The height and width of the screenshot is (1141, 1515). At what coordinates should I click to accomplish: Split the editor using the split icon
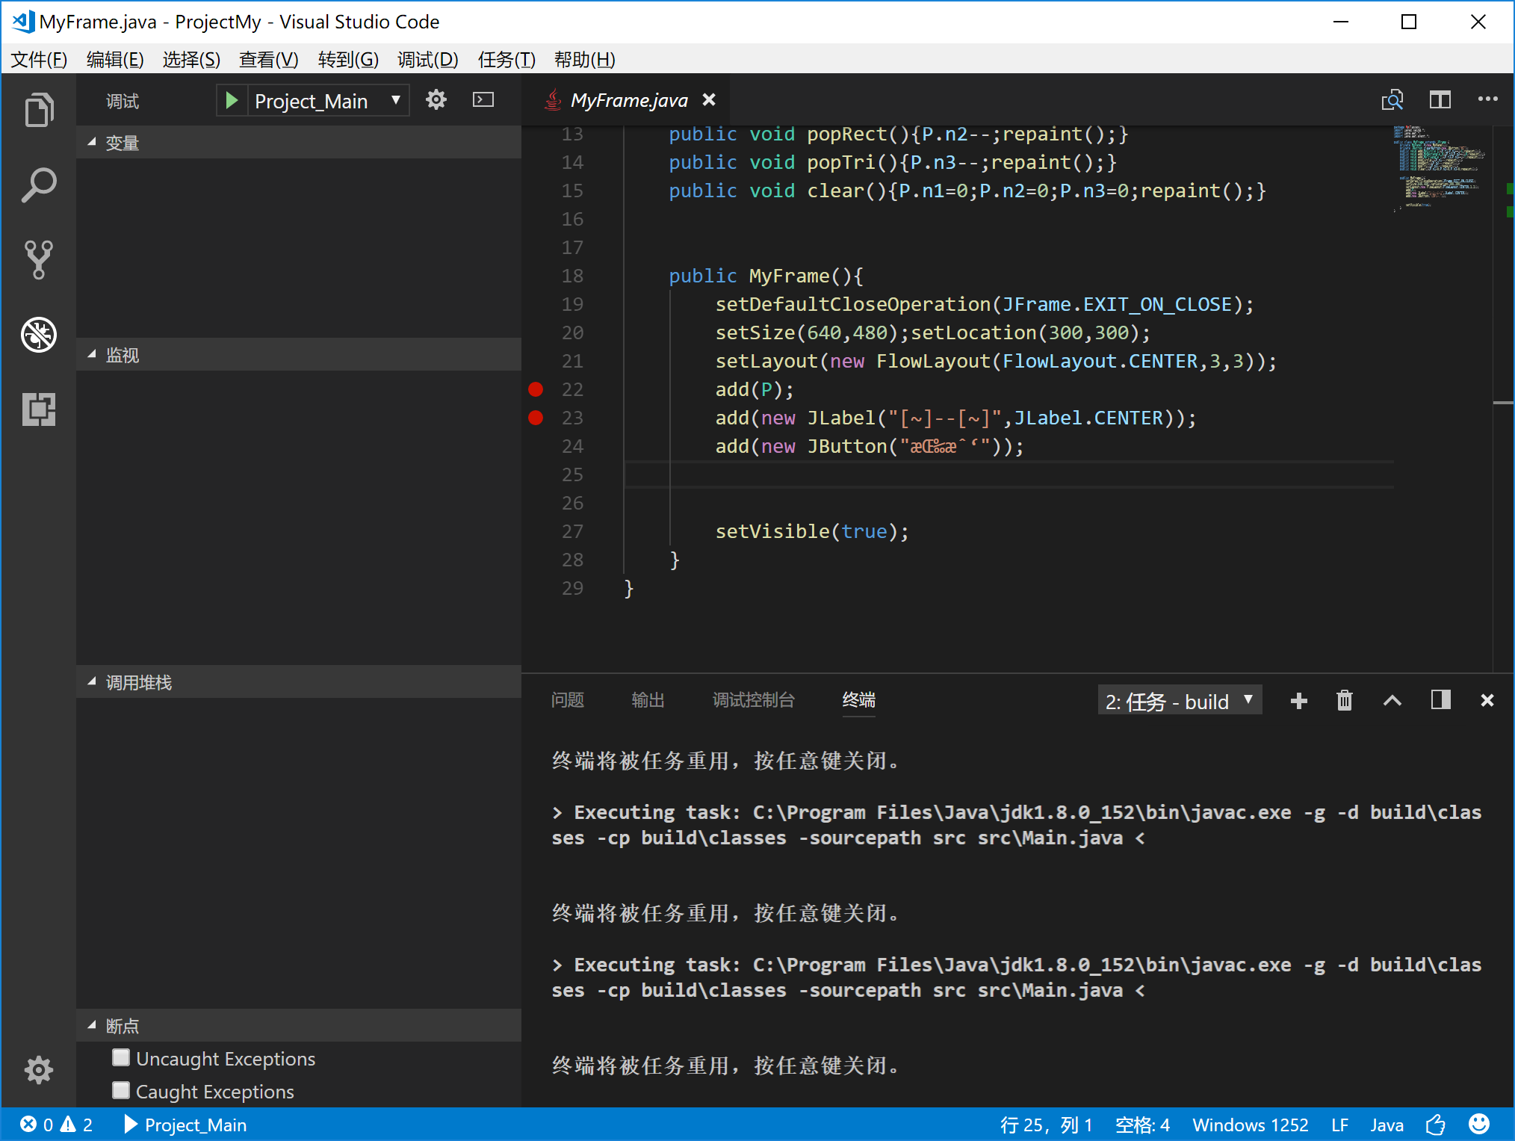(x=1440, y=99)
